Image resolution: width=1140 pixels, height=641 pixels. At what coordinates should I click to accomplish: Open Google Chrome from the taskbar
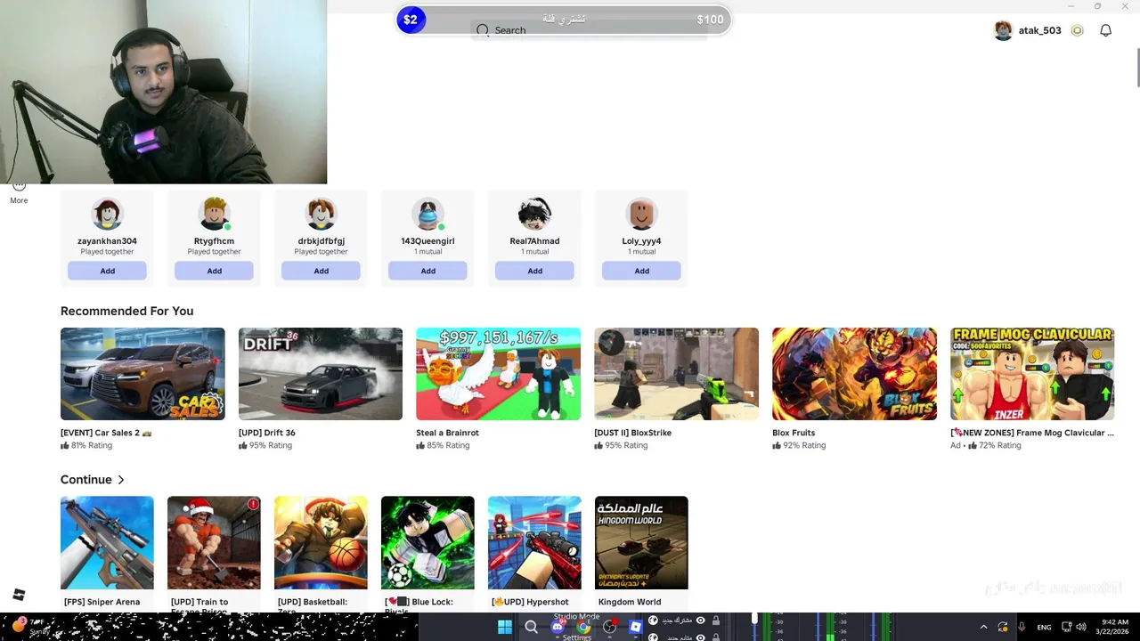(x=583, y=628)
